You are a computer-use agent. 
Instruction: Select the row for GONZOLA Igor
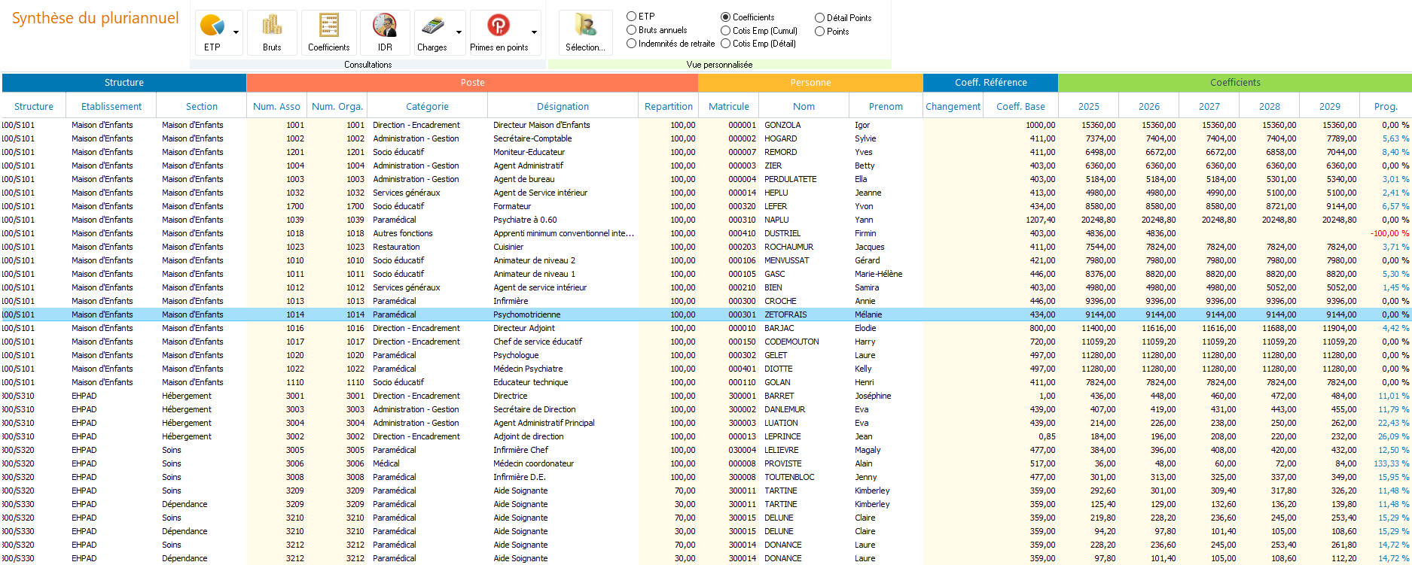[x=706, y=125]
